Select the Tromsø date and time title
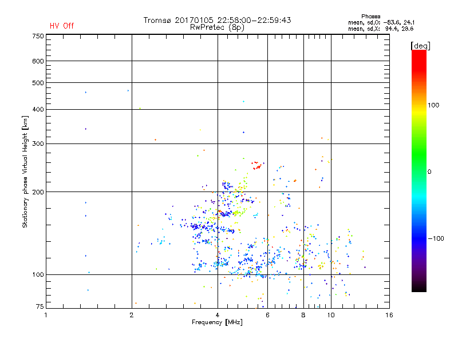This screenshot has width=458, height=343. [217, 20]
